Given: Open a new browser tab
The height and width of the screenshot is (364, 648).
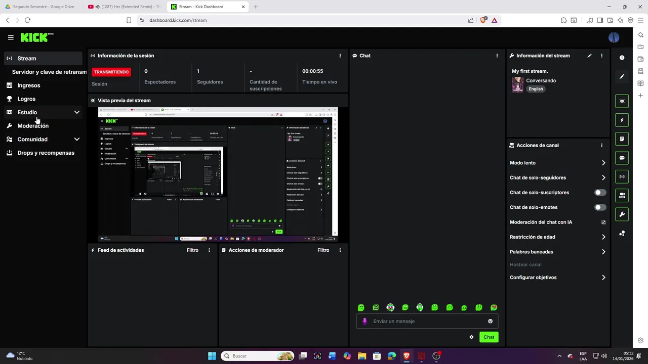Looking at the screenshot, I should (x=255, y=7).
